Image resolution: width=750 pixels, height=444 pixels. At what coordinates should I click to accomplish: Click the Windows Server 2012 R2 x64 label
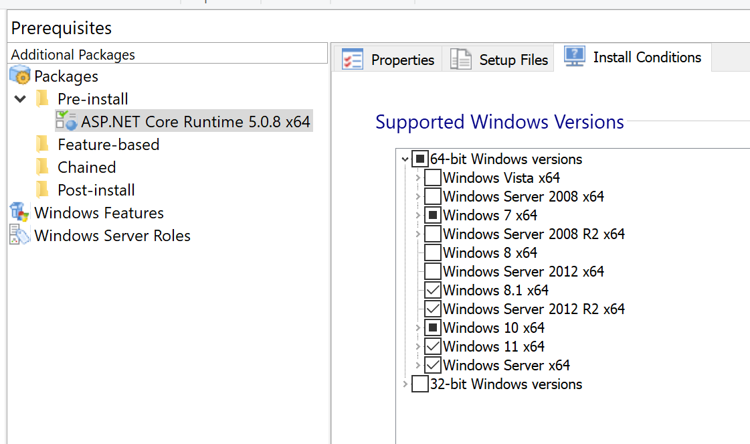534,309
